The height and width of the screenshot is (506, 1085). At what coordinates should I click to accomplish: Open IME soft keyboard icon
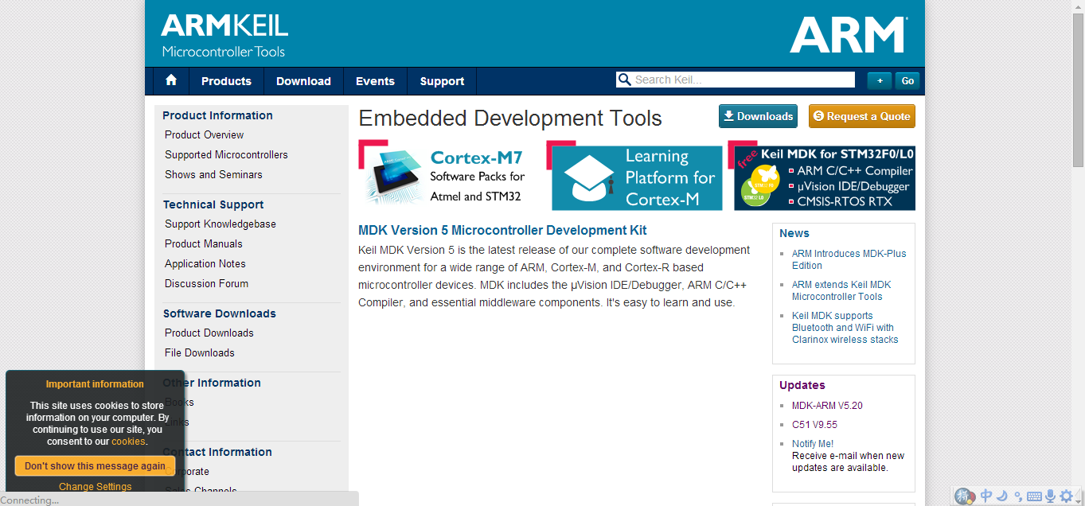(x=1034, y=496)
